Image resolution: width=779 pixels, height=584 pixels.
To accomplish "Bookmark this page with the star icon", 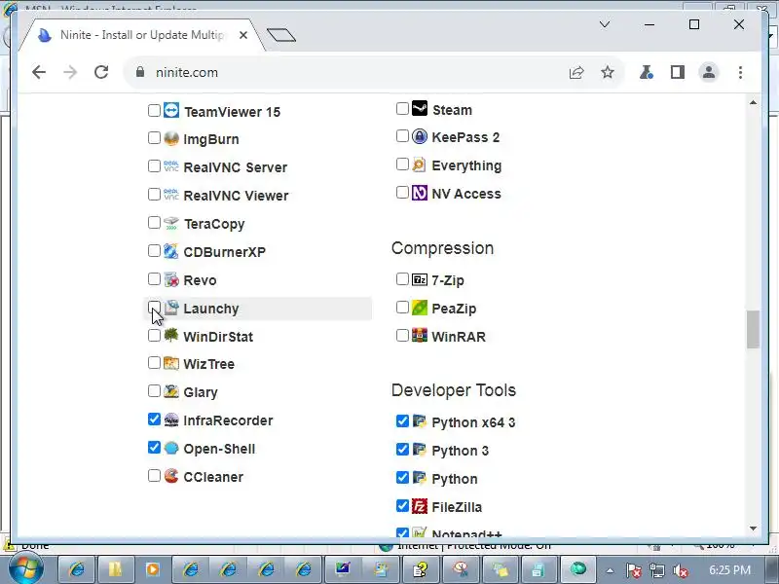I will [607, 72].
